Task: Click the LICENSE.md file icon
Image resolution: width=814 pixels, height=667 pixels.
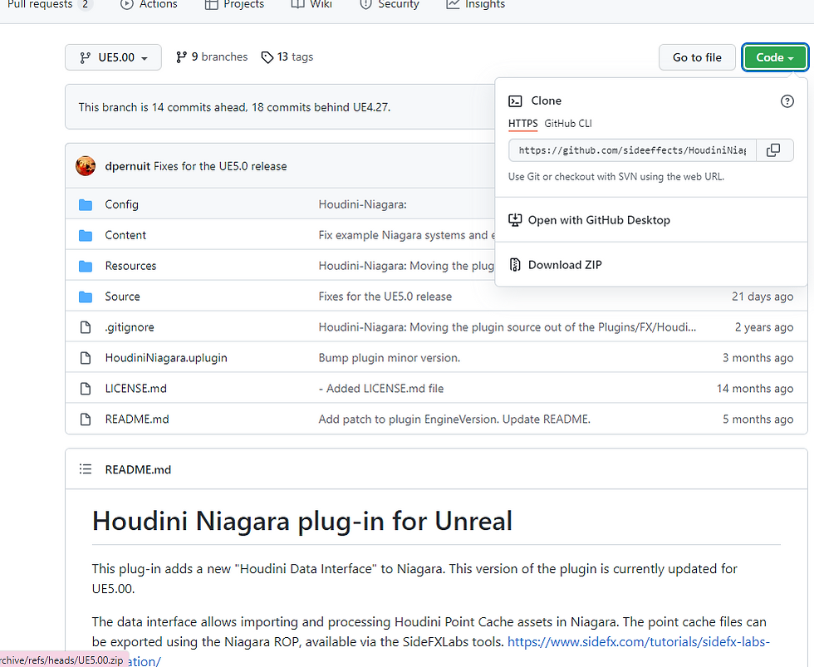Action: [86, 389]
